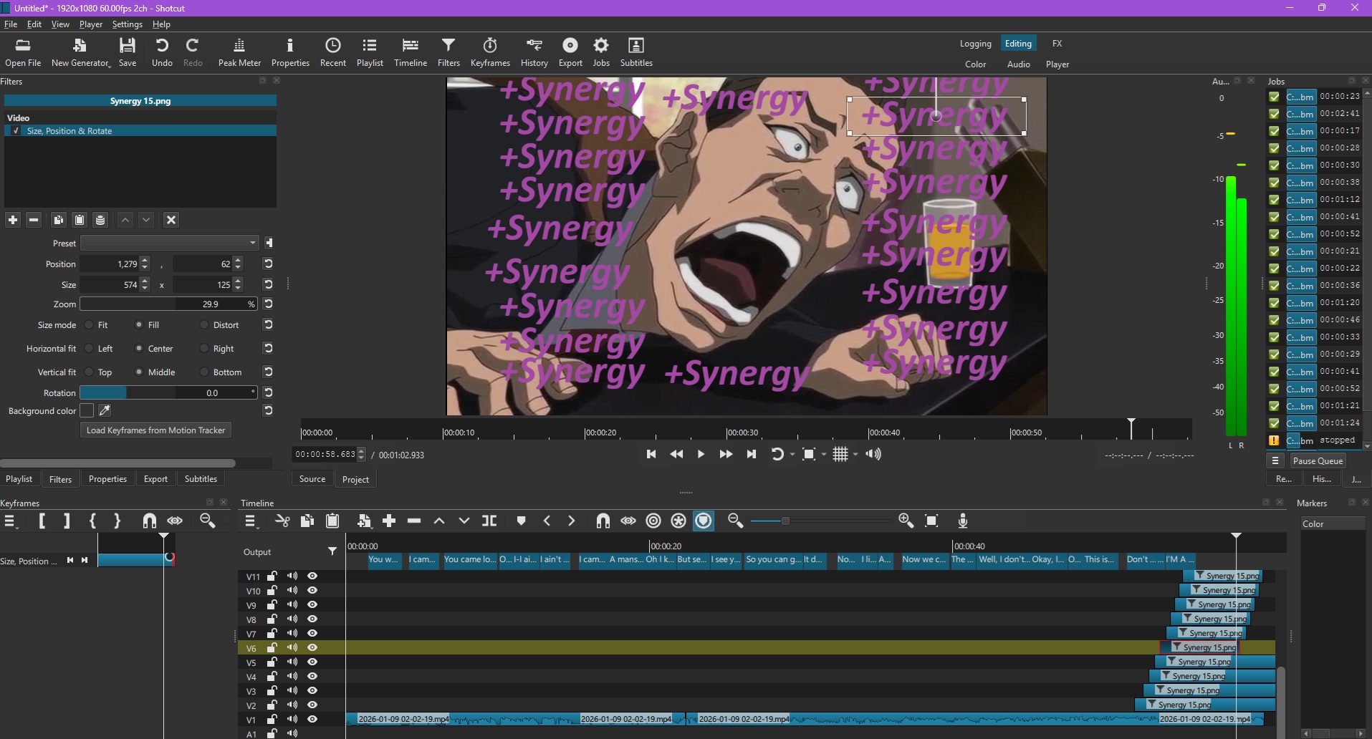Click the background color eyedropper tool
This screenshot has height=739, width=1372.
[x=105, y=410]
